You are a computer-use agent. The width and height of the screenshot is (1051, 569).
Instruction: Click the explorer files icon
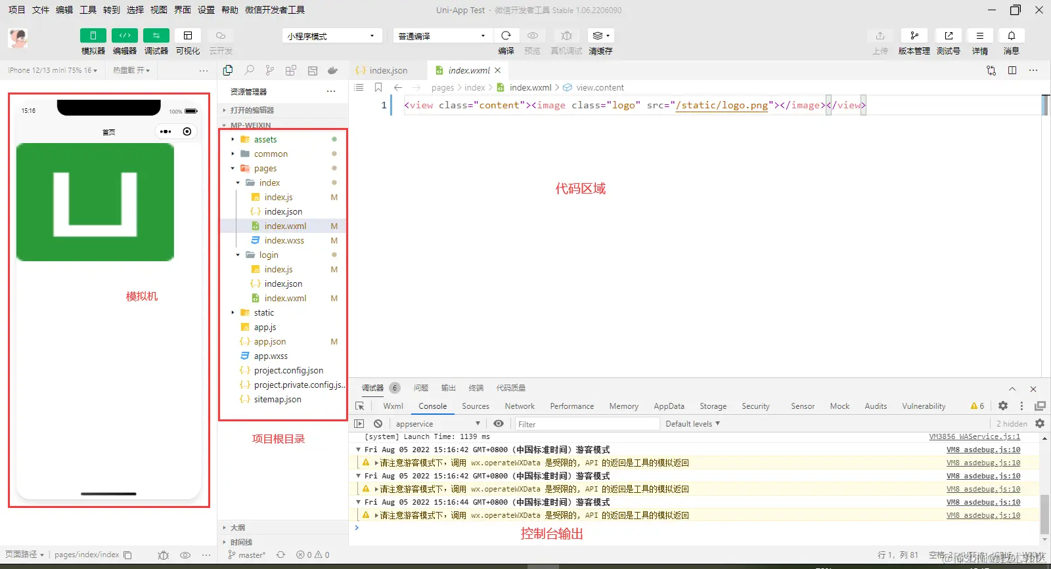coord(228,70)
